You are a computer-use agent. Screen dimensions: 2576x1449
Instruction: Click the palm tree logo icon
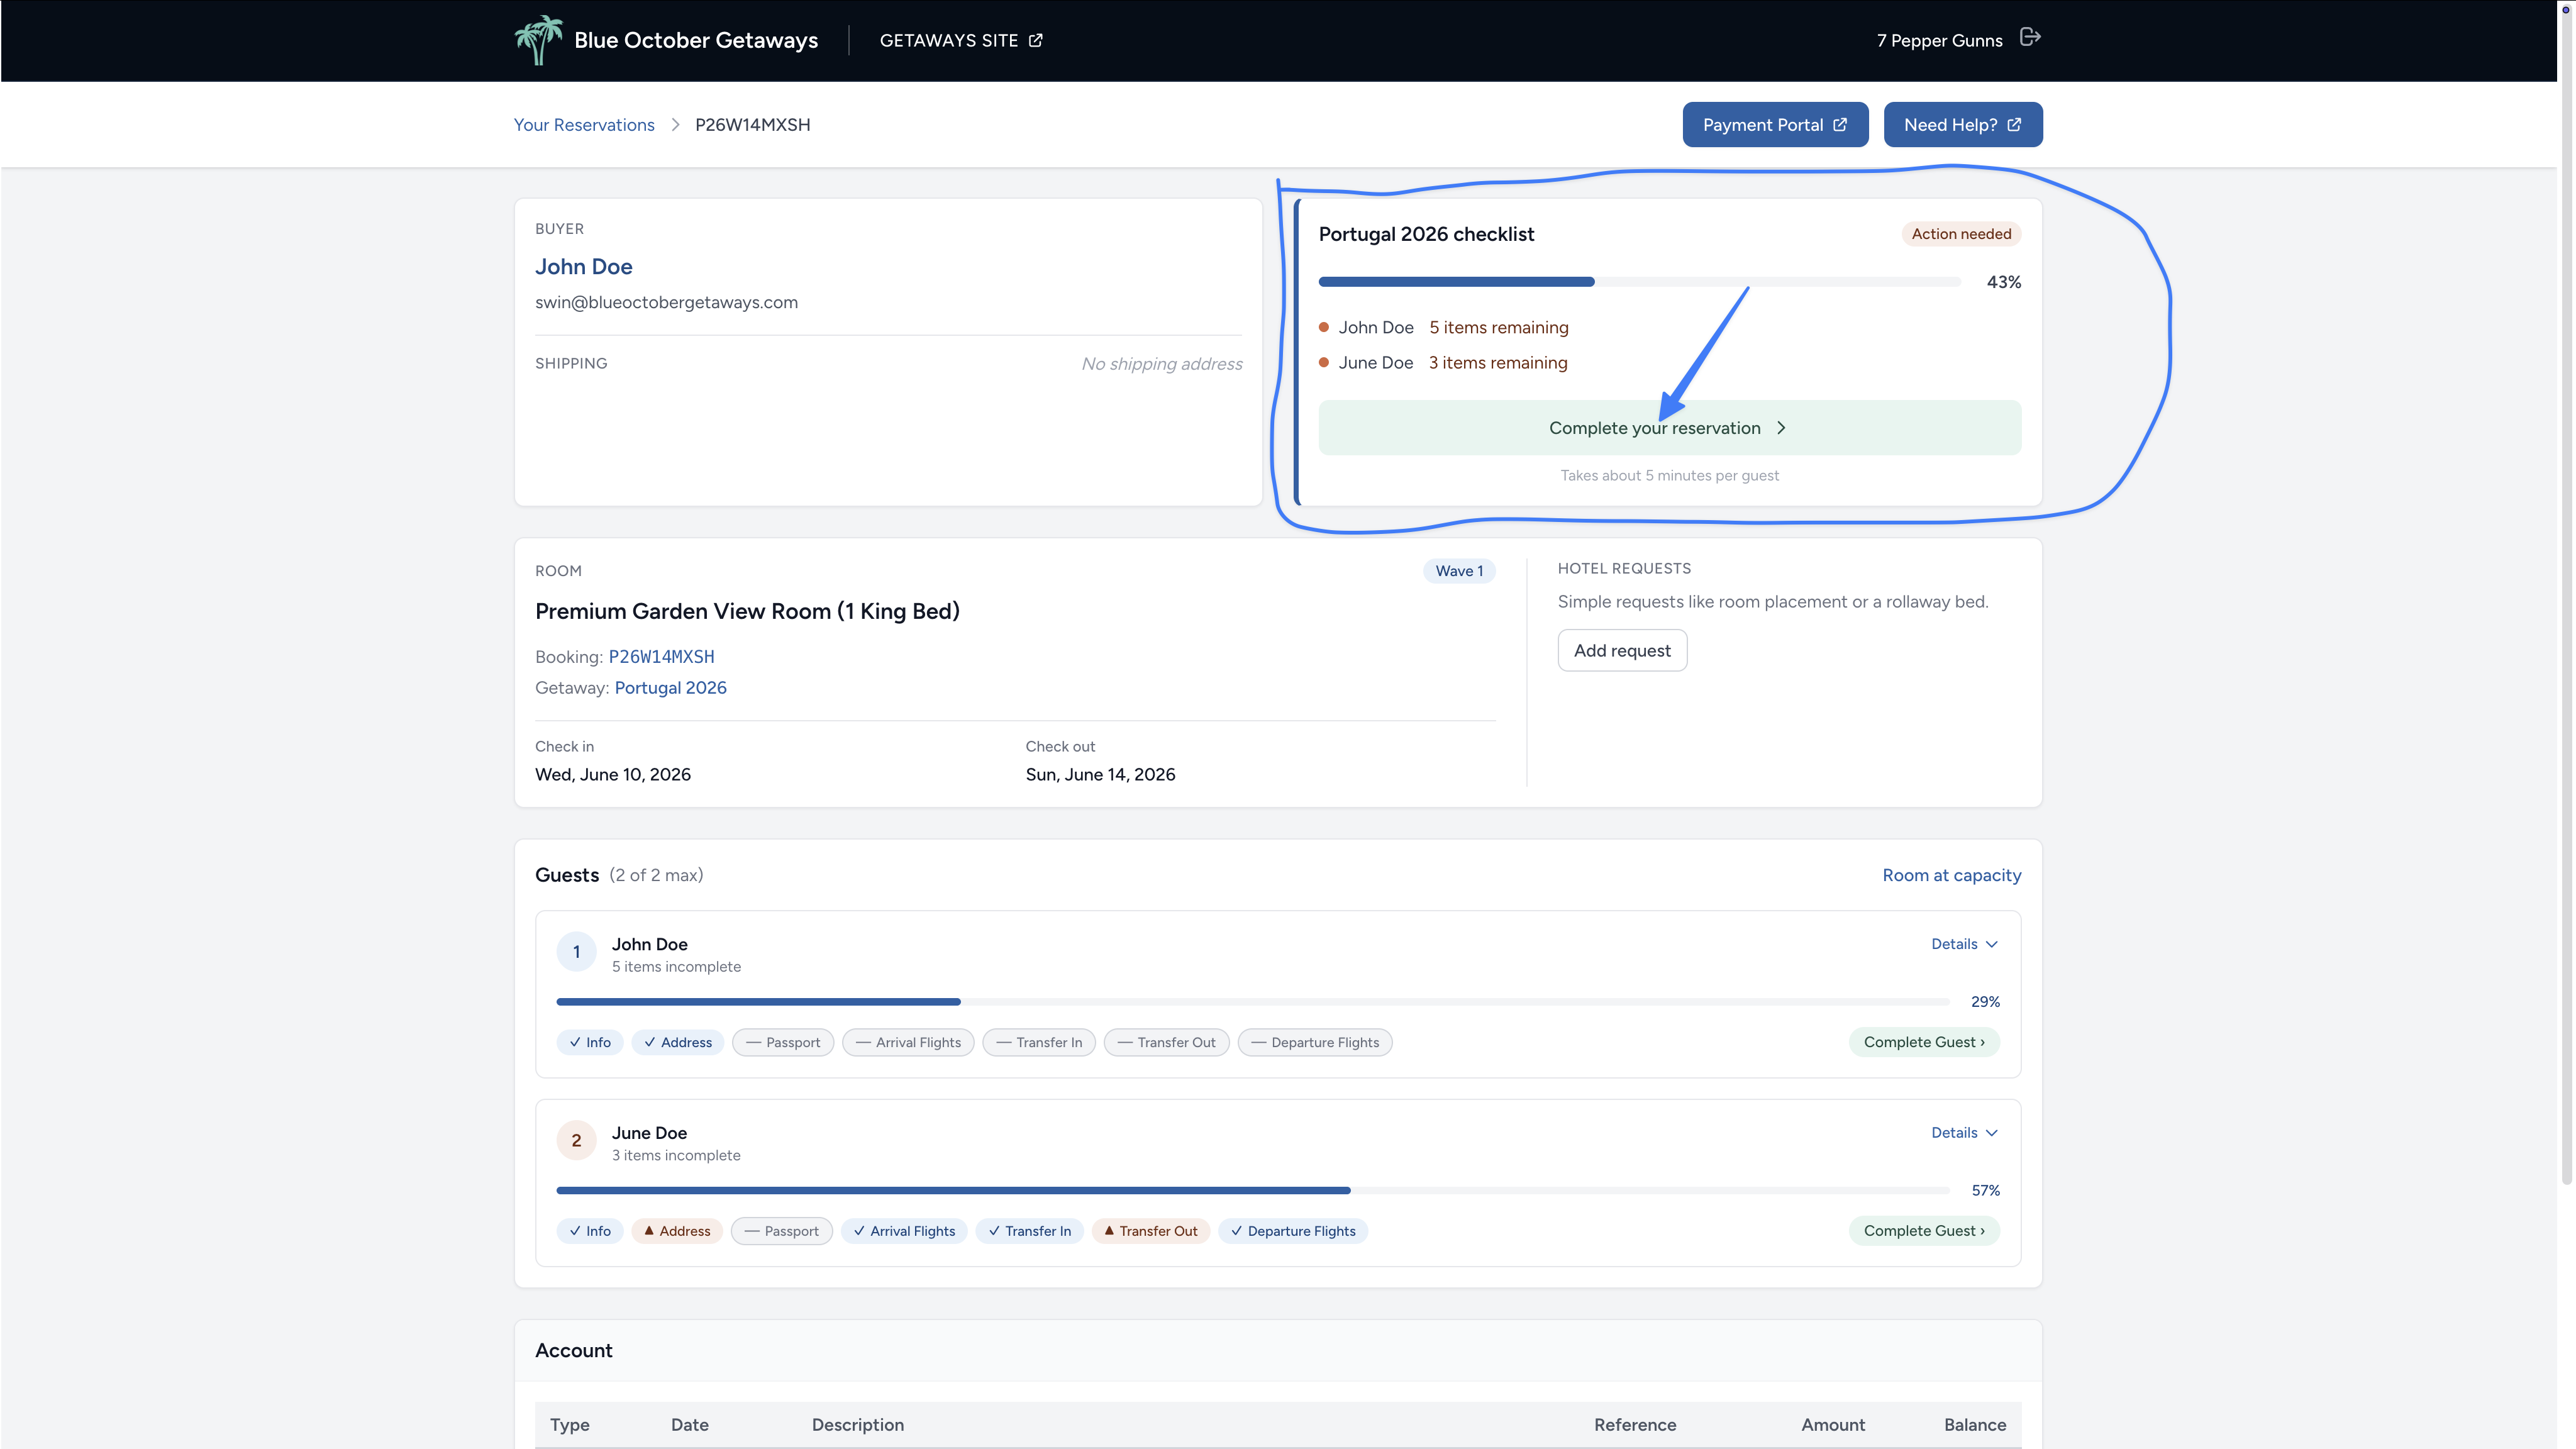pyautogui.click(x=539, y=40)
